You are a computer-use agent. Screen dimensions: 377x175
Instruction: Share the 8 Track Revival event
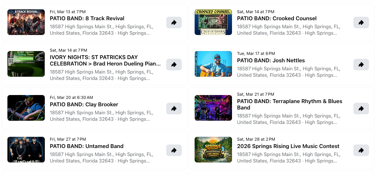coord(174,22)
